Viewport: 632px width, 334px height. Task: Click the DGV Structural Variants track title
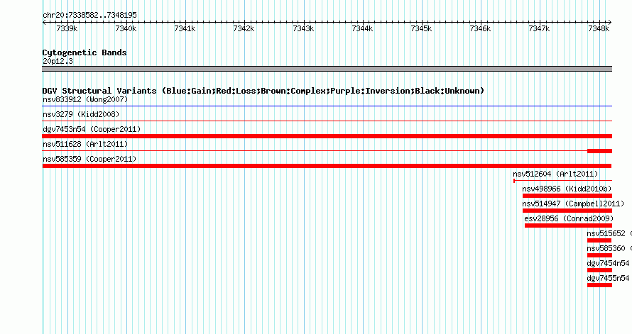263,91
